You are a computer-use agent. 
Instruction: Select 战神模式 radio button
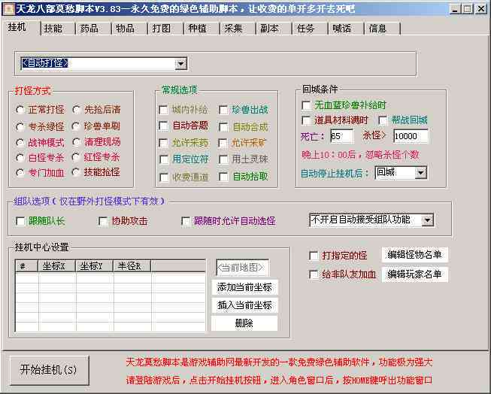tap(20, 143)
